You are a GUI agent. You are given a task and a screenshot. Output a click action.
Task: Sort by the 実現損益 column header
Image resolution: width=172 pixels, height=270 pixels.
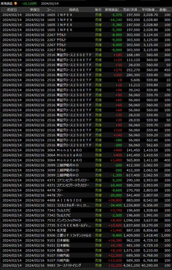point(114,10)
